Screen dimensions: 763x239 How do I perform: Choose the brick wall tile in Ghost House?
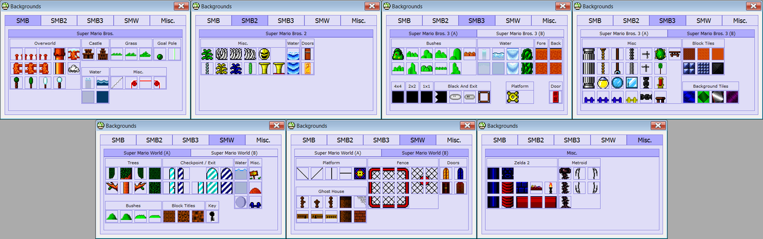click(360, 216)
